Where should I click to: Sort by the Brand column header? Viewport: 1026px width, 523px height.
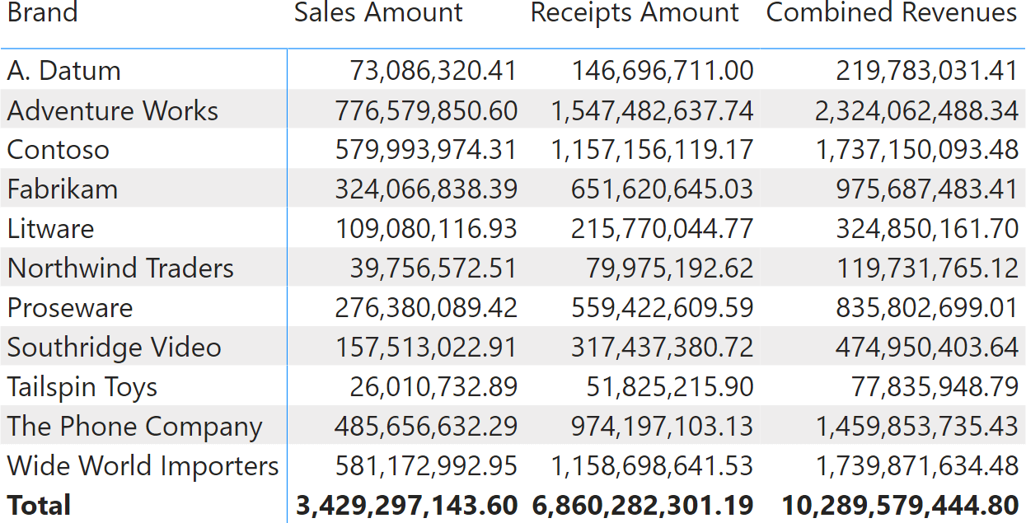[x=42, y=12]
